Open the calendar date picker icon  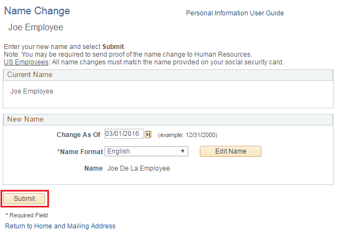(x=148, y=134)
